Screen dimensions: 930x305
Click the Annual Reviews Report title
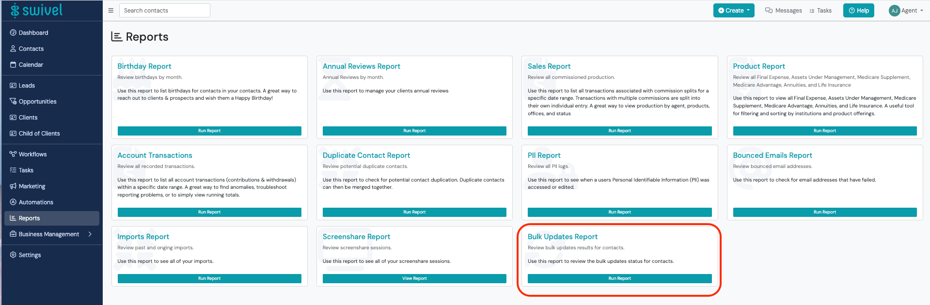(362, 66)
